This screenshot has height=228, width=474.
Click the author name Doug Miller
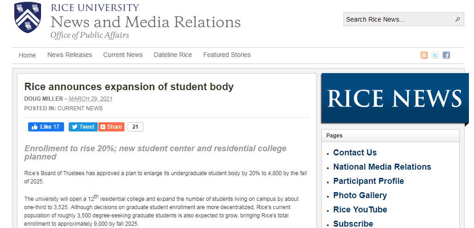tap(43, 99)
